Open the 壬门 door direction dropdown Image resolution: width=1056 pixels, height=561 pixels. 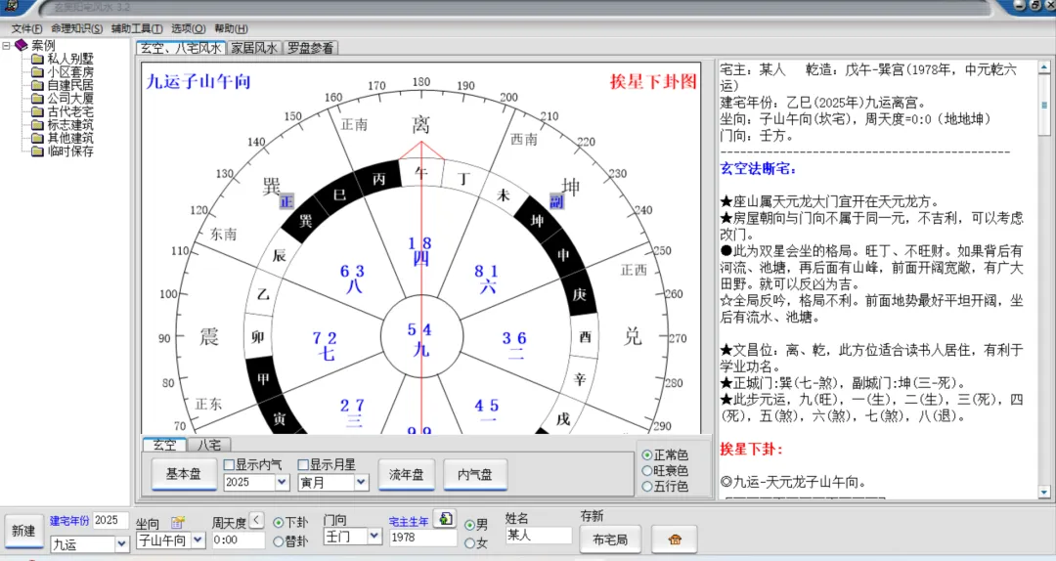coord(374,537)
